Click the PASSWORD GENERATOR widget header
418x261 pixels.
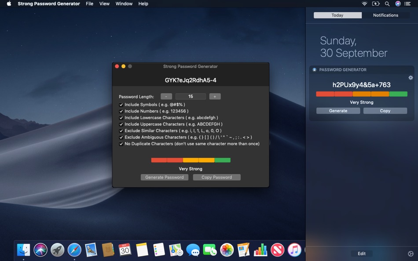tap(343, 70)
